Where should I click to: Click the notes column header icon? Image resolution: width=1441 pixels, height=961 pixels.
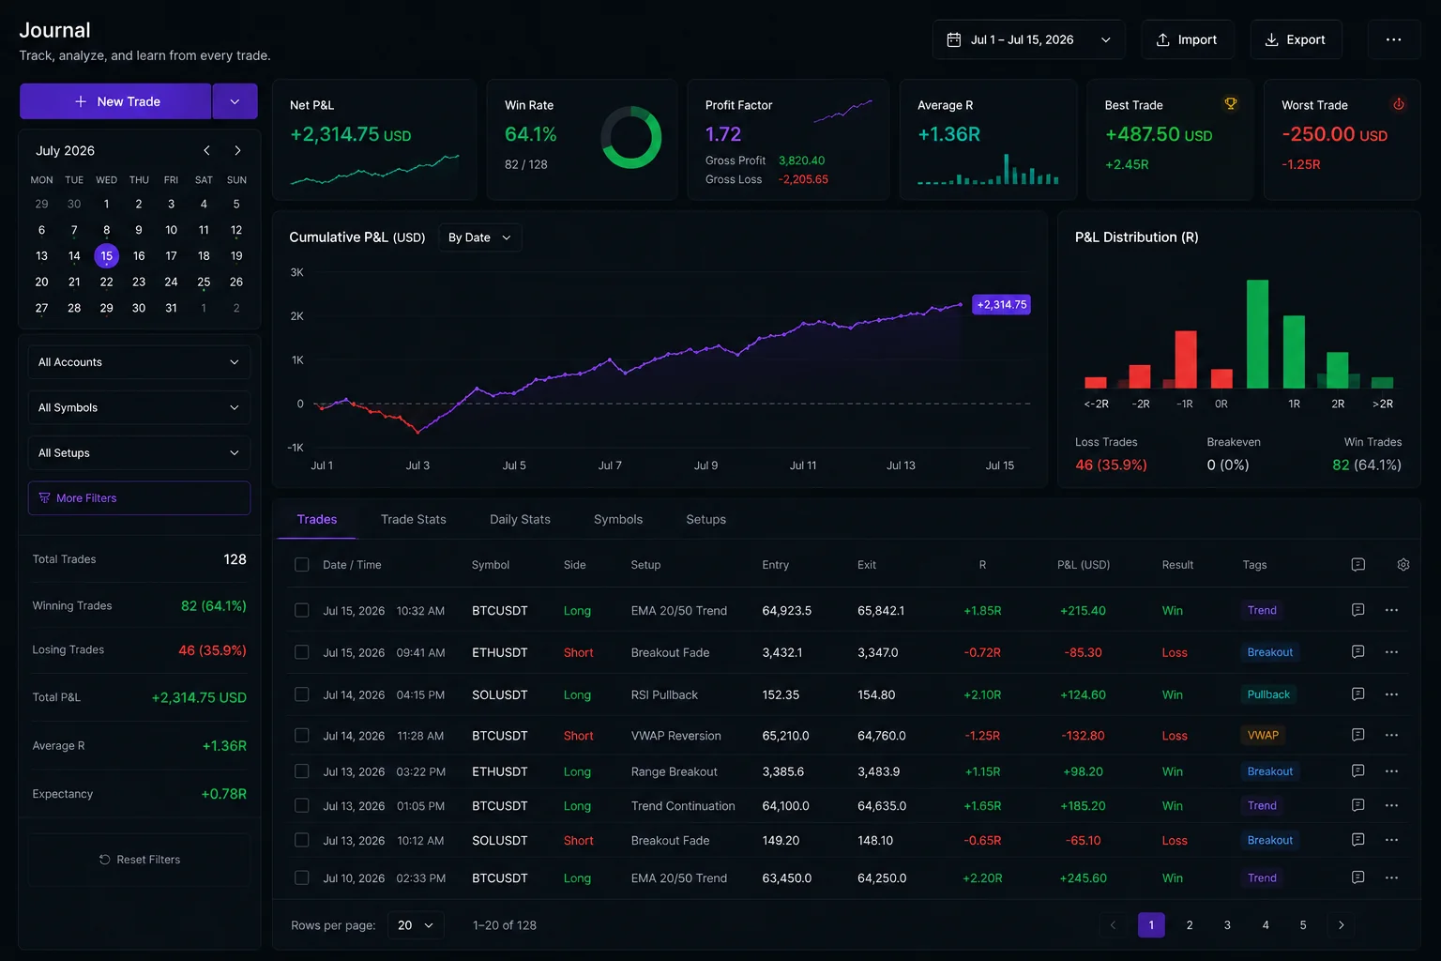1358,565
